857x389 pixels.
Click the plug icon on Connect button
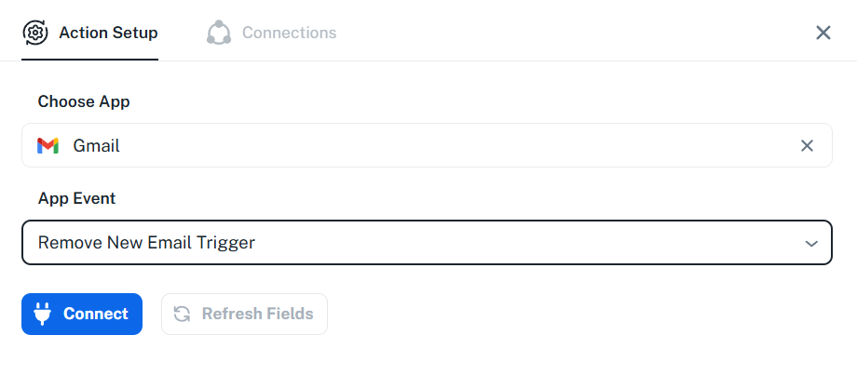tap(43, 315)
